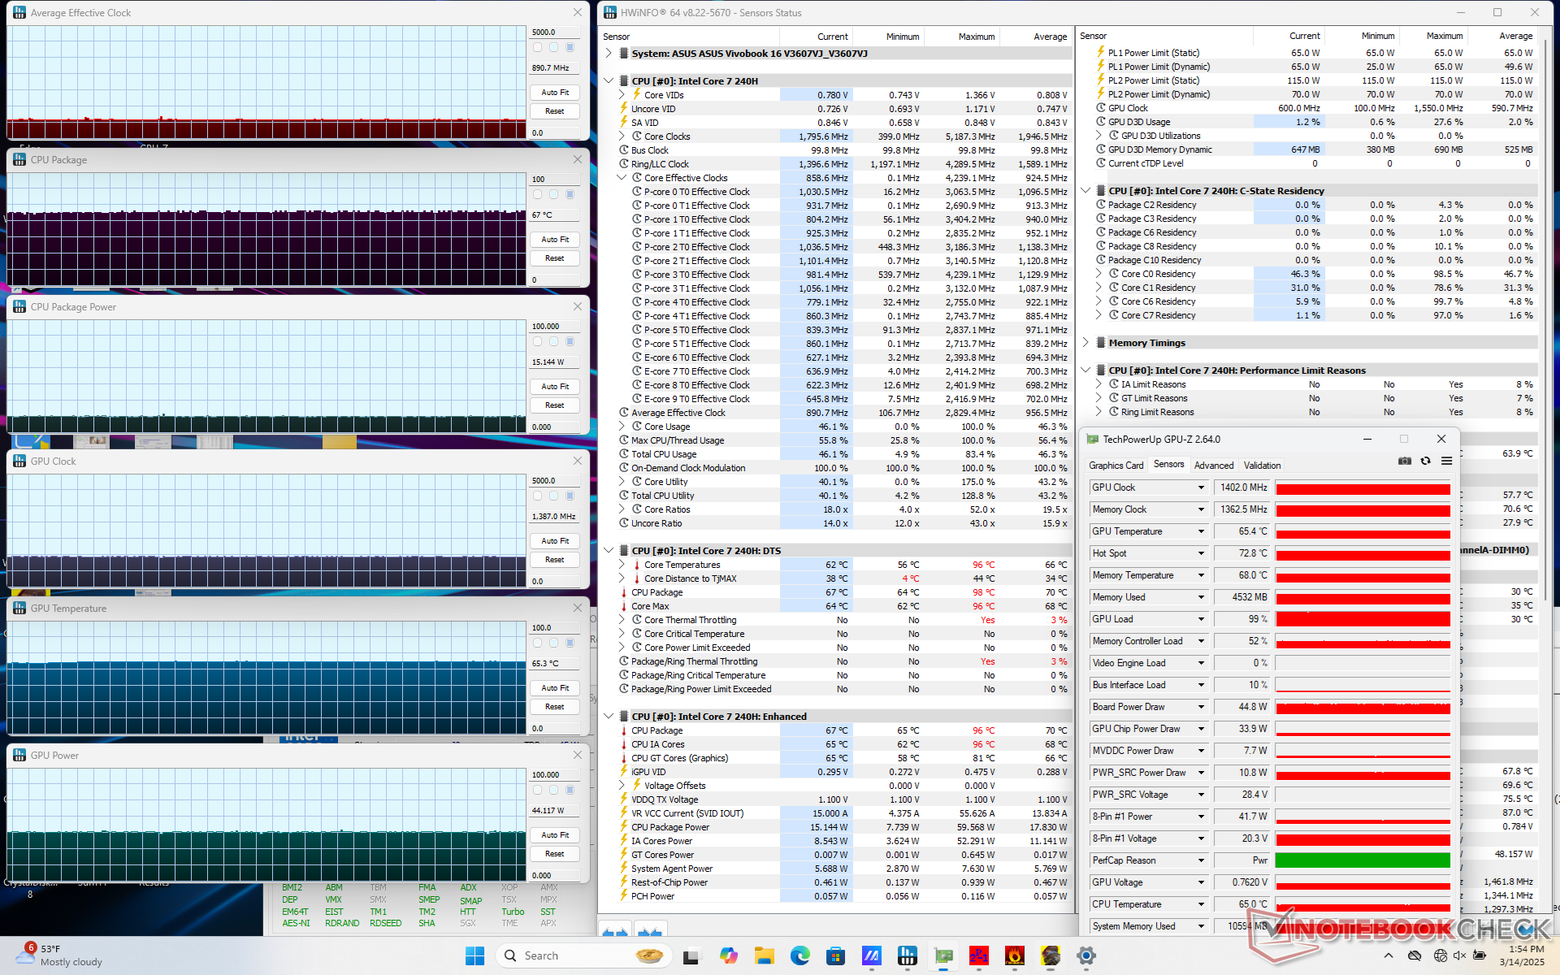Expand the System: ASUS Vivobook 16 section
This screenshot has width=1560, height=975.
click(609, 54)
